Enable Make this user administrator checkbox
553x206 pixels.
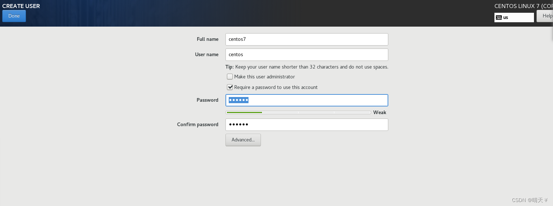pyautogui.click(x=230, y=77)
